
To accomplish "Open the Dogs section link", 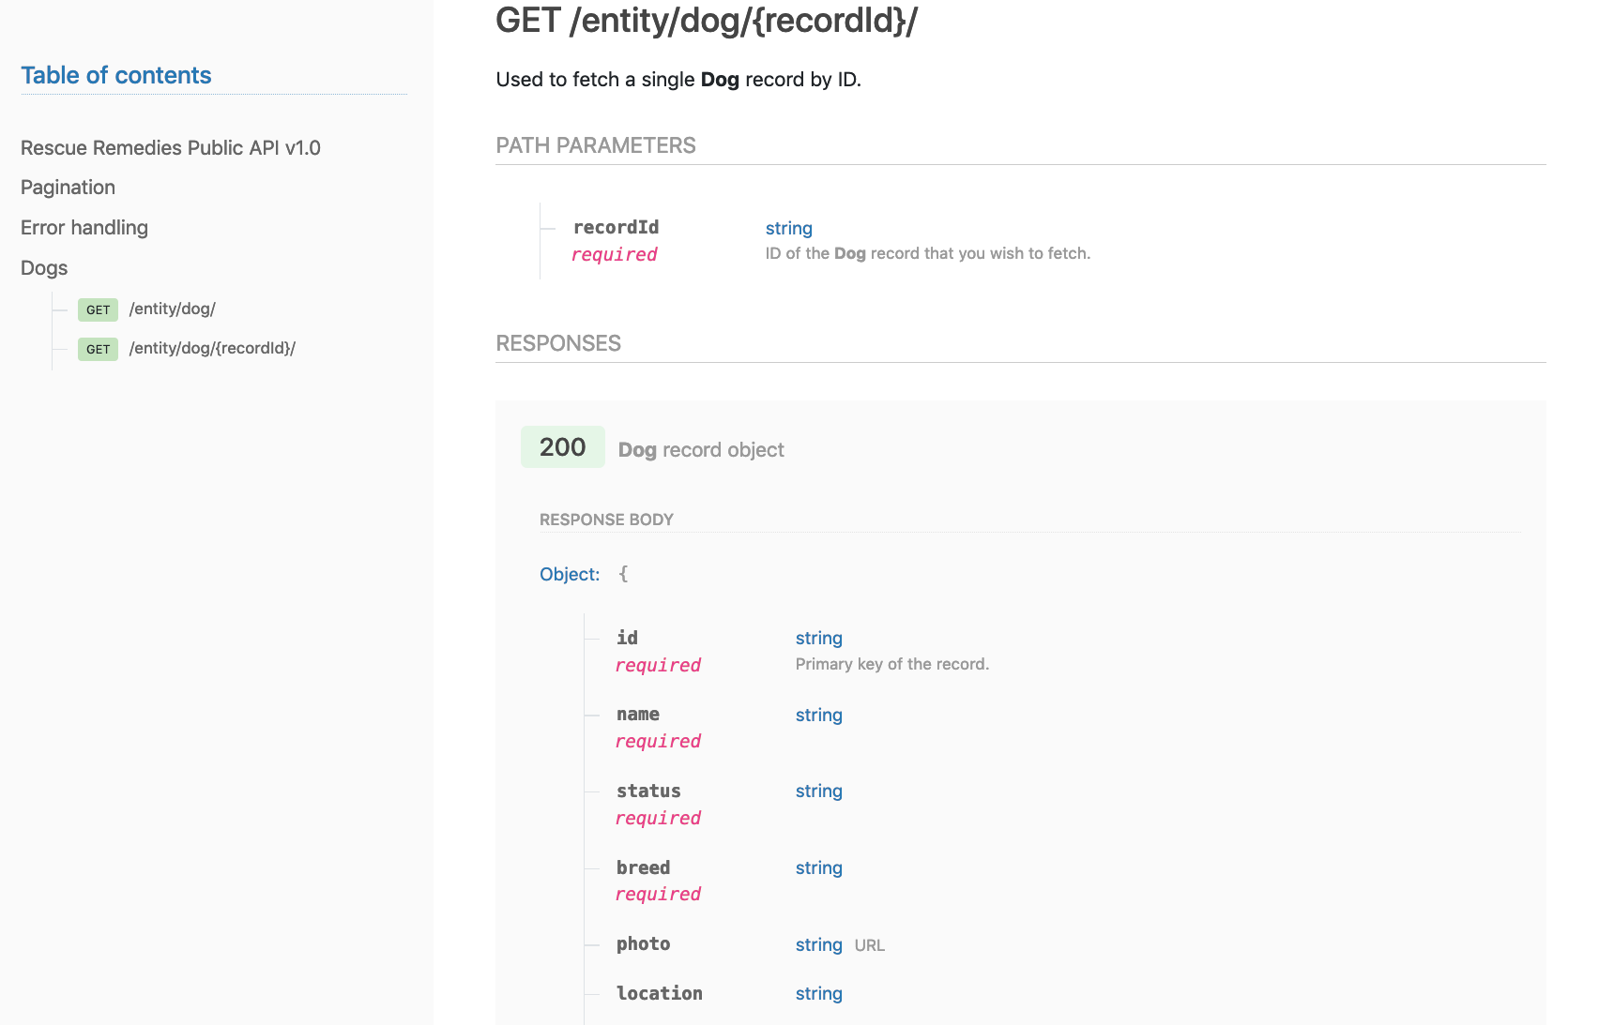I will click(44, 268).
